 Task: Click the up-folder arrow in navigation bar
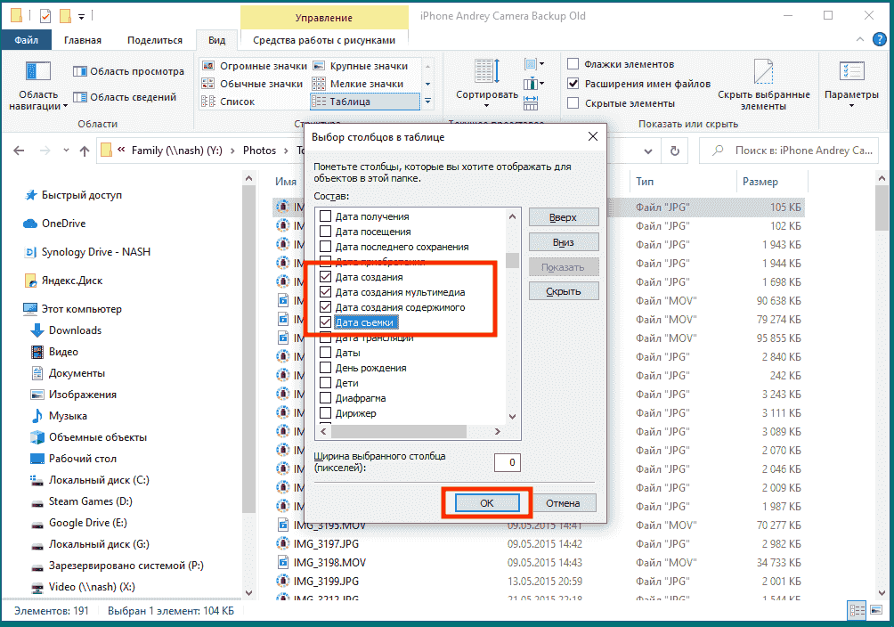85,151
